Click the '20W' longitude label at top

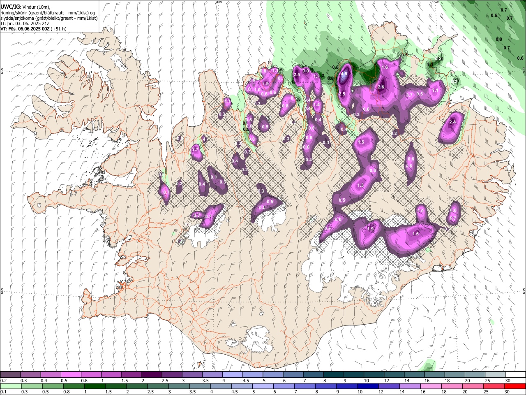coord(219,2)
